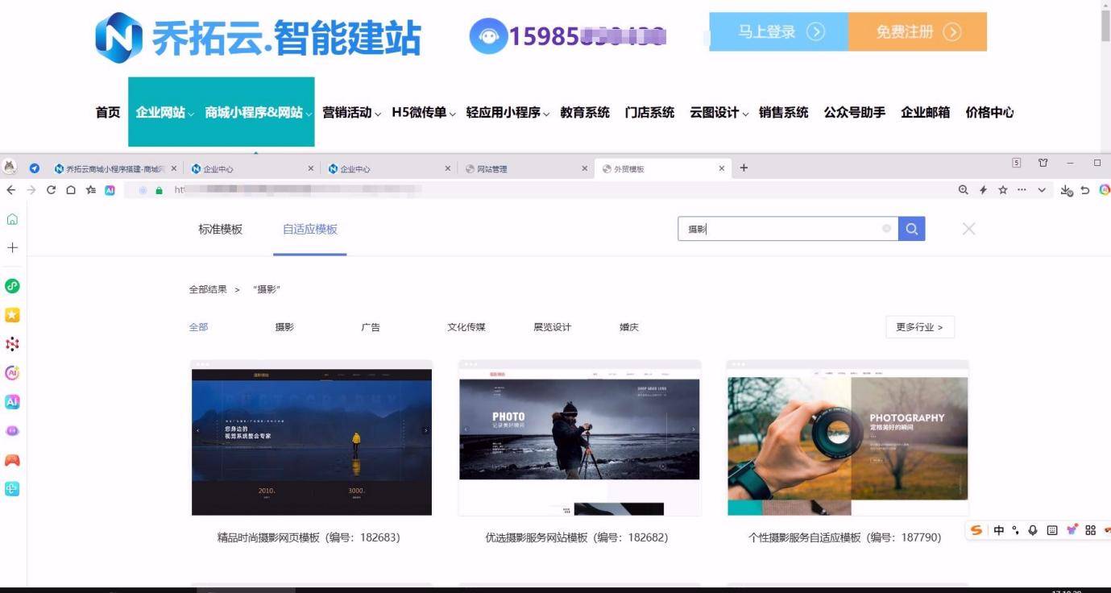Click the 马上登录 login button
The width and height of the screenshot is (1111, 593).
pyautogui.click(x=779, y=32)
